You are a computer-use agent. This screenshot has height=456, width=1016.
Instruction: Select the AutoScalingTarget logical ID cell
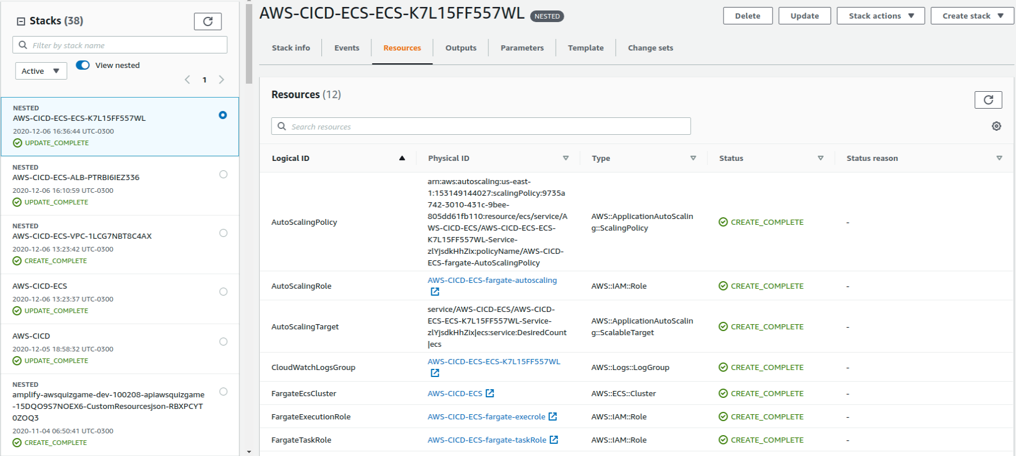(x=305, y=326)
